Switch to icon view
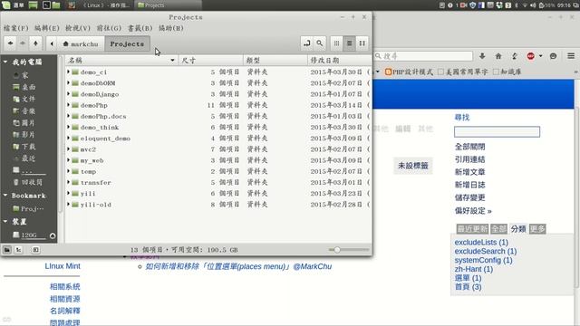Viewport: 580px width, 326px height. click(x=336, y=43)
